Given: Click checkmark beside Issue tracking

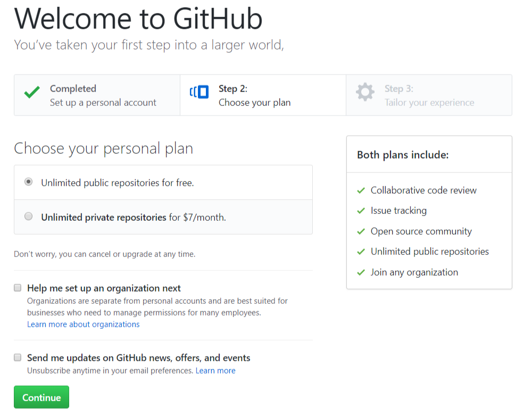Looking at the screenshot, I should (x=361, y=211).
